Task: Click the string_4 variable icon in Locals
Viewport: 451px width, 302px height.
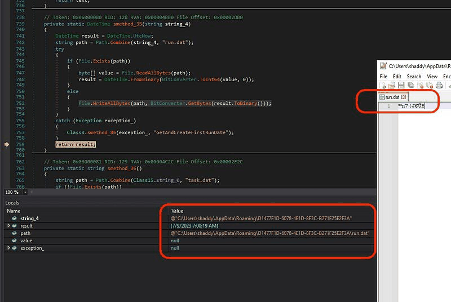Action: click(15, 219)
